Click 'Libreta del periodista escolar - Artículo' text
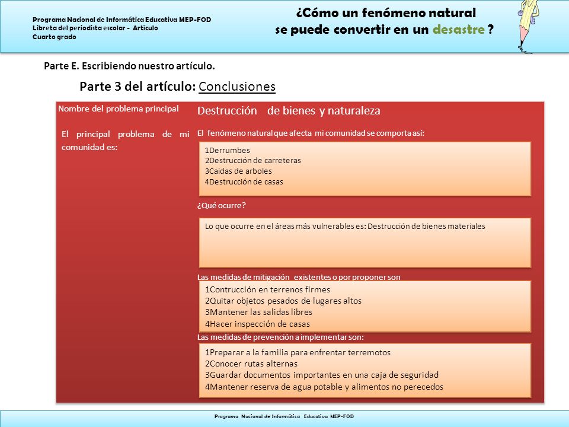The width and height of the screenshot is (569, 427). (x=95, y=28)
